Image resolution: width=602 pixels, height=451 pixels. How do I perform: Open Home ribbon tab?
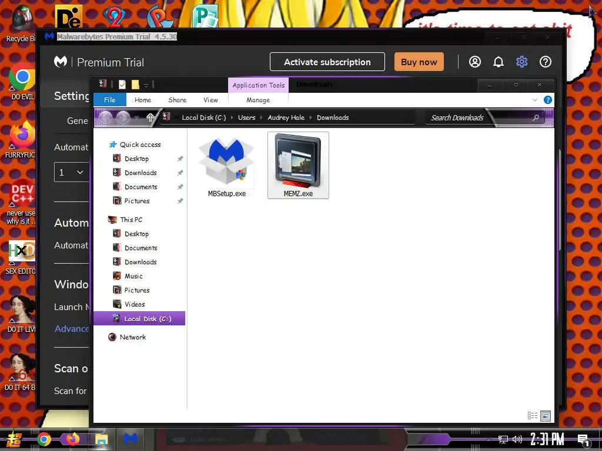(143, 100)
